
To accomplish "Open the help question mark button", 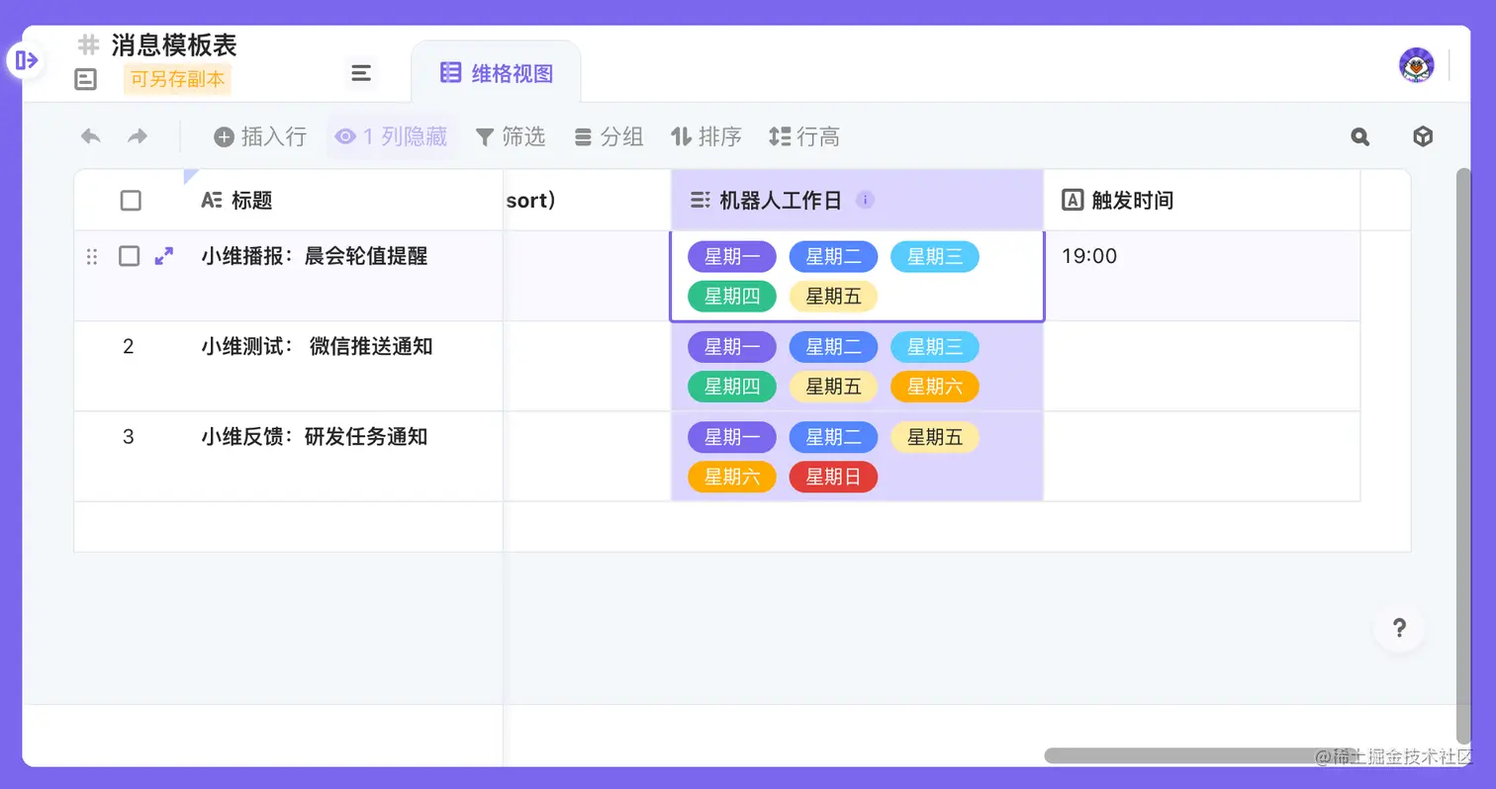I will tap(1399, 627).
